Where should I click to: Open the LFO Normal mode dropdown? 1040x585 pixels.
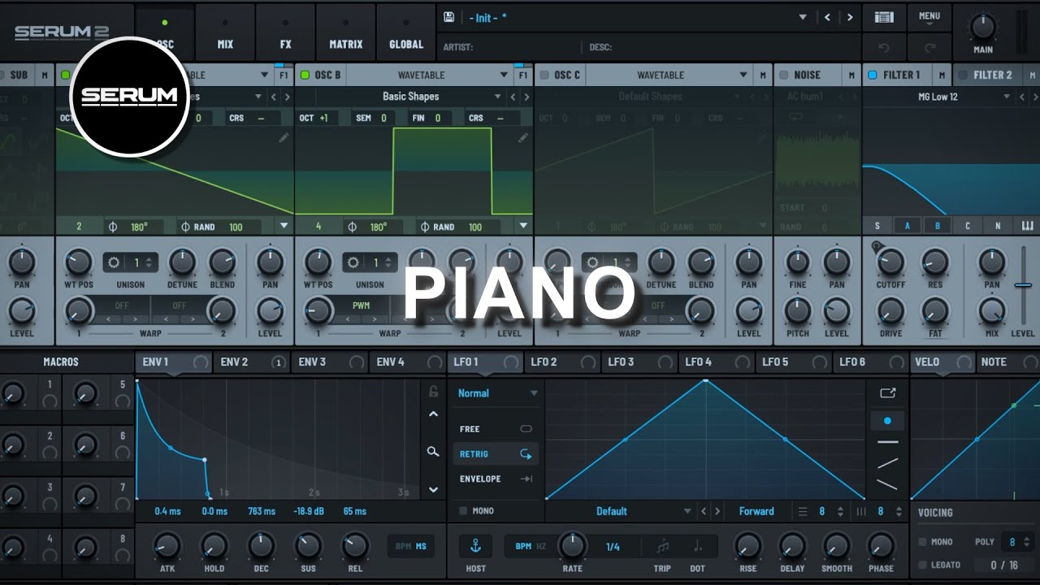[497, 393]
